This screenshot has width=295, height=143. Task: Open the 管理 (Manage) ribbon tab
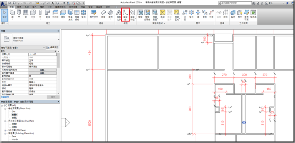91,7
